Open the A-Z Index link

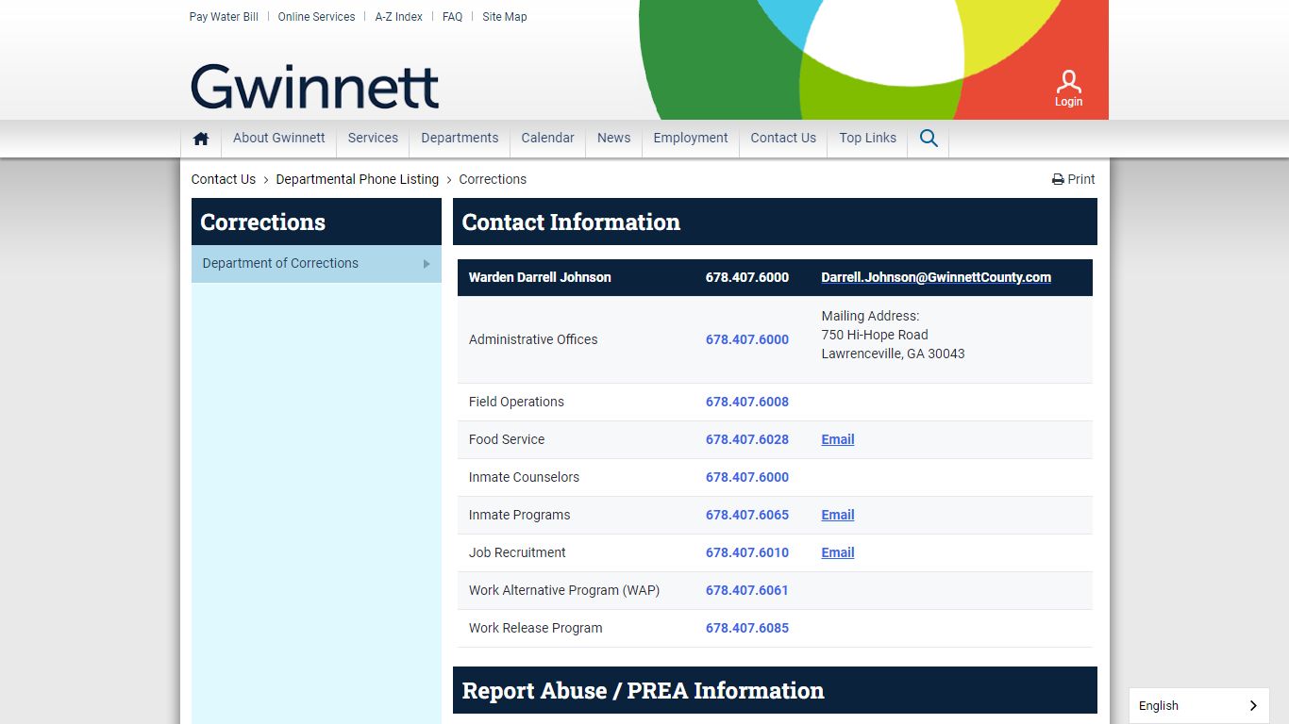point(398,17)
